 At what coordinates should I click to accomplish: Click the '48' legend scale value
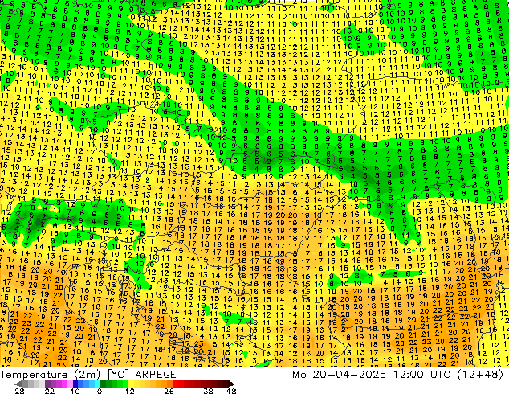pos(231,391)
